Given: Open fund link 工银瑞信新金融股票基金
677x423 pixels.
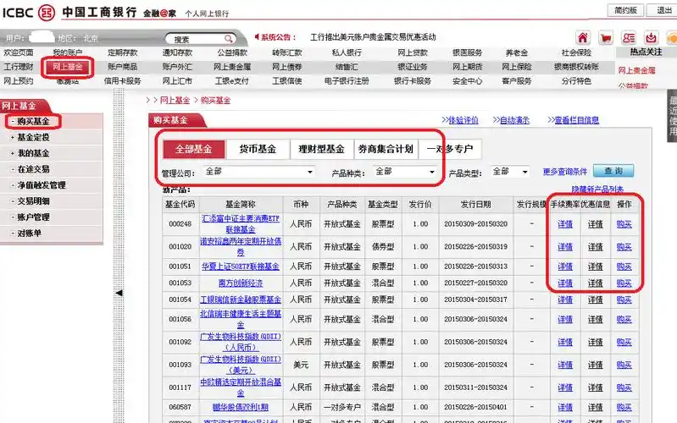Looking at the screenshot, I should point(241,299).
